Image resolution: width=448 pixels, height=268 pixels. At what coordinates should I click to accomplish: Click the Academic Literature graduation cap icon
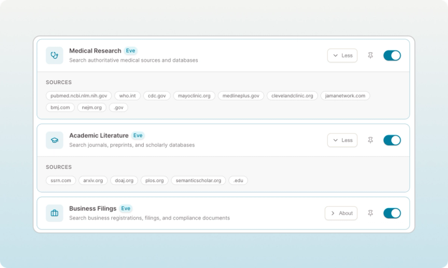[54, 140]
